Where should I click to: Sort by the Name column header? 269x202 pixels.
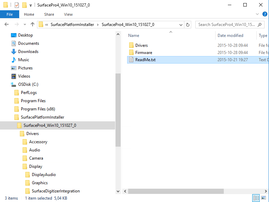coord(134,36)
